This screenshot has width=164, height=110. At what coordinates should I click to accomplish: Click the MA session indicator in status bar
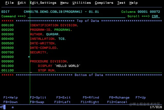(x=2, y=107)
